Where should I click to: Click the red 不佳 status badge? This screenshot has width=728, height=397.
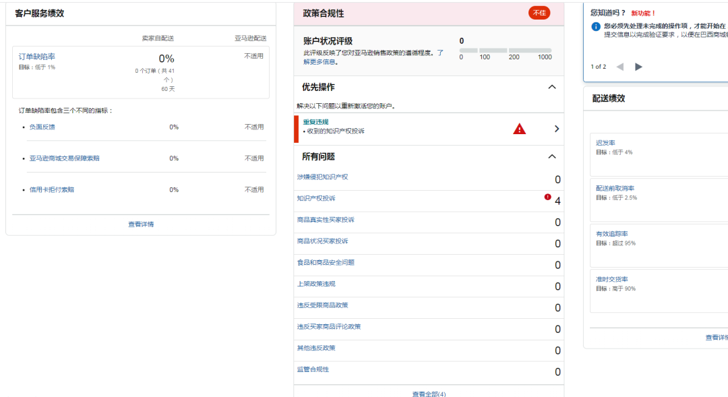(x=539, y=12)
